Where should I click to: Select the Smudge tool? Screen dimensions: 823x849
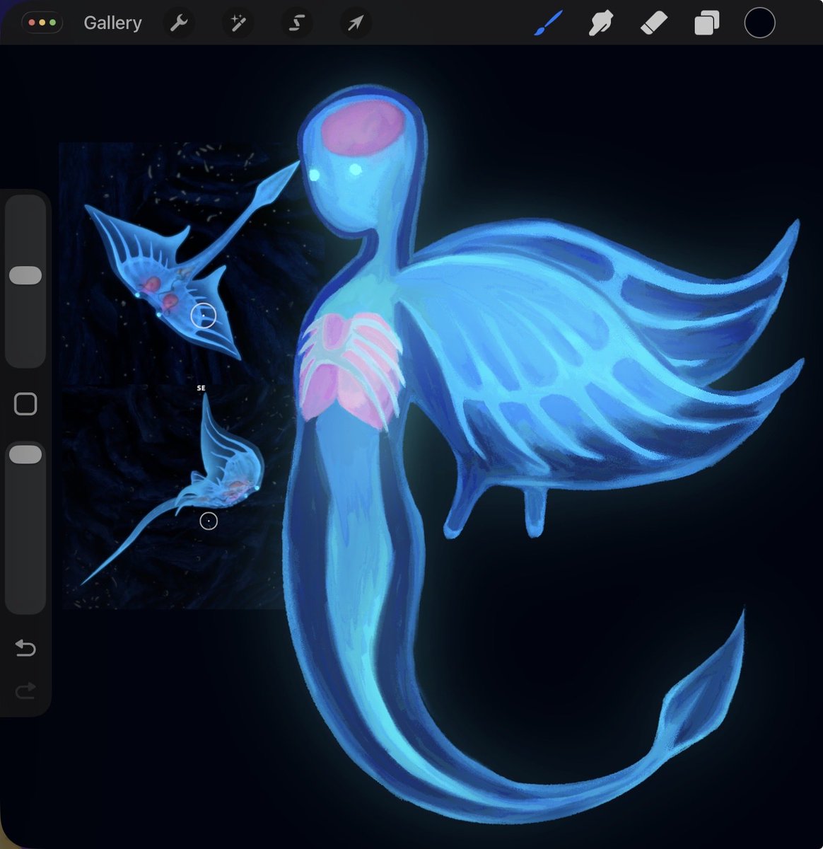coord(600,23)
